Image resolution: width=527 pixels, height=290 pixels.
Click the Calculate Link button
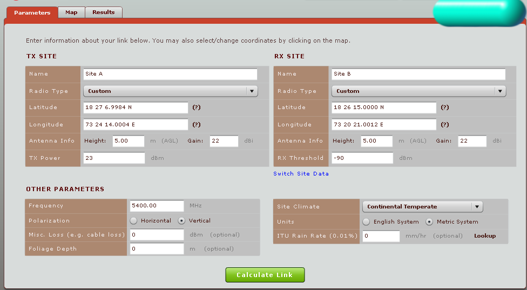coord(265,275)
